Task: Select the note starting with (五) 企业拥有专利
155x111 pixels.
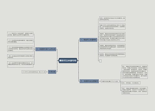Action: click(x=20, y=64)
